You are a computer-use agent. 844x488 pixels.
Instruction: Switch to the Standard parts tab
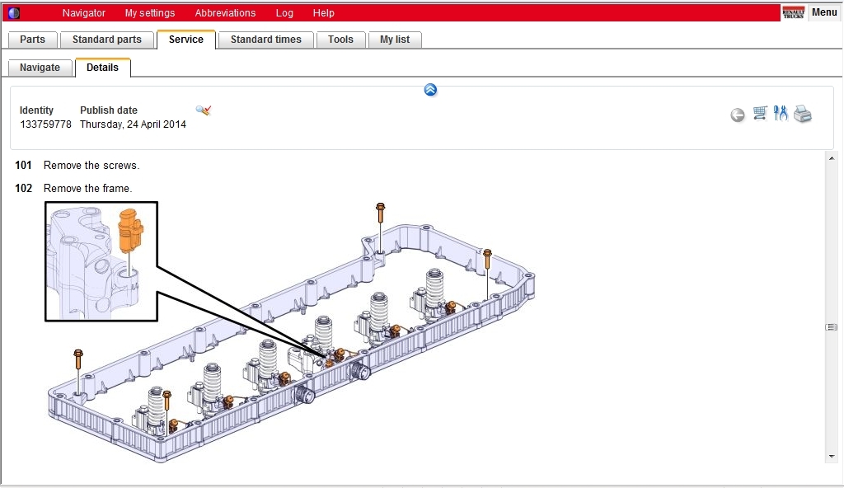(106, 40)
